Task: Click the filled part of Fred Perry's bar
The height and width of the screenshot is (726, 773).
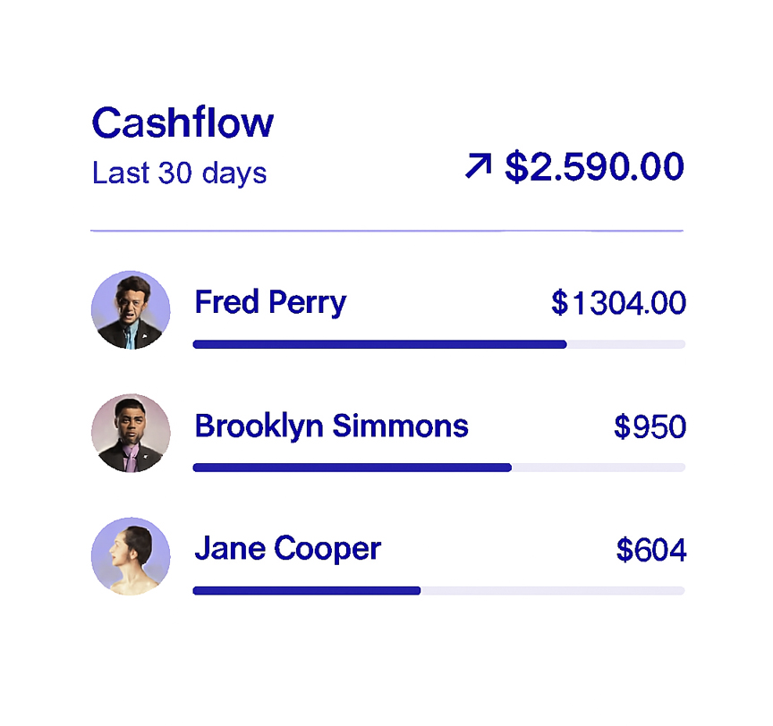Action: [379, 344]
